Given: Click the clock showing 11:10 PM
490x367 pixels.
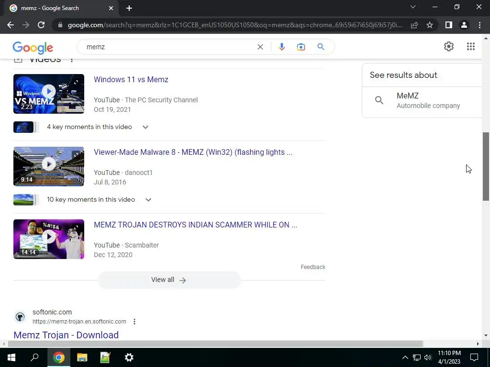Looking at the screenshot, I should coord(449,357).
